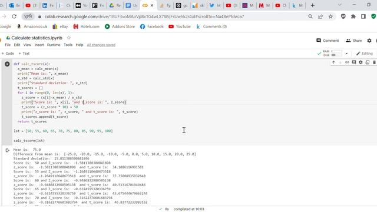Click 'All changes saved' link
The height and width of the screenshot is (212, 377).
[x=101, y=45]
